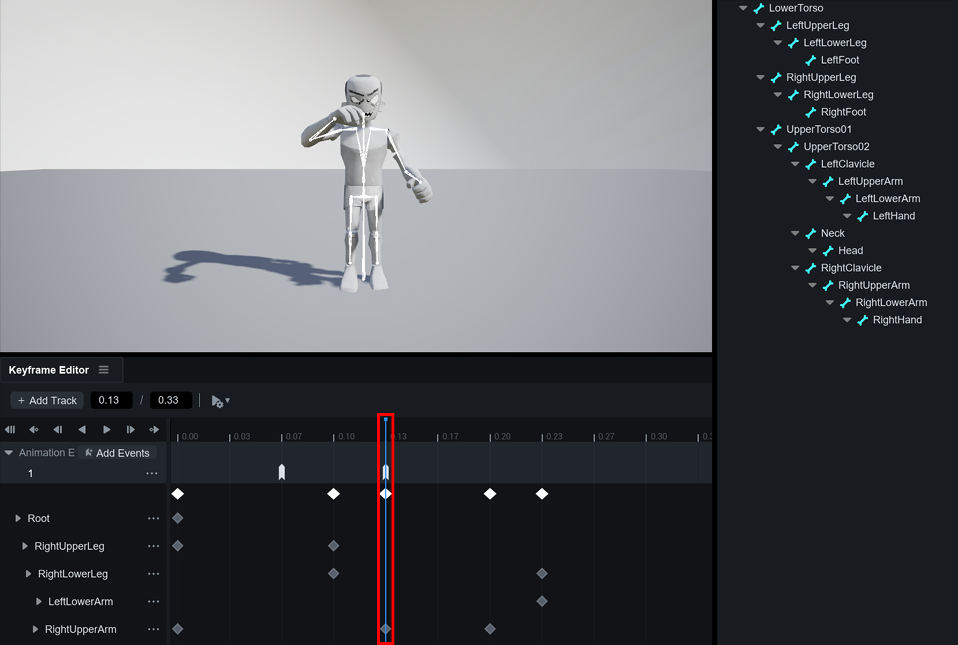This screenshot has height=645, width=958.
Task: Collapse the Animation Events section
Action: 9,453
